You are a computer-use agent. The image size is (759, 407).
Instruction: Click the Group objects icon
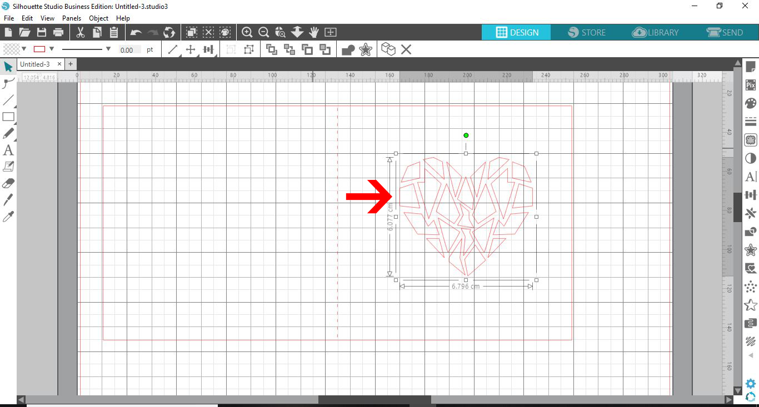[231, 49]
